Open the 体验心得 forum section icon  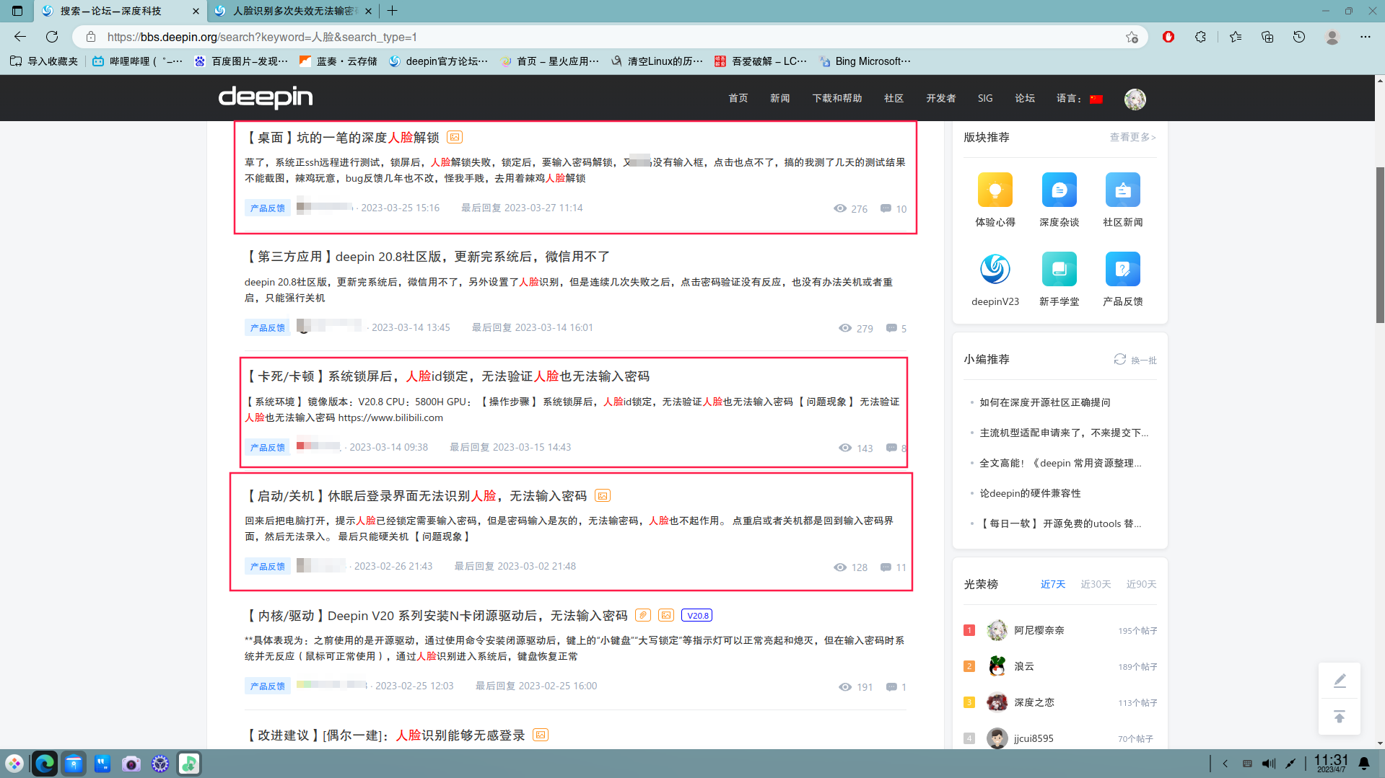coord(995,190)
